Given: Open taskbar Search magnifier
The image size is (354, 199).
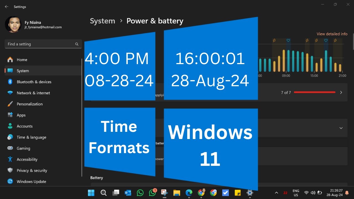Looking at the screenshot, I should [x=103, y=193].
